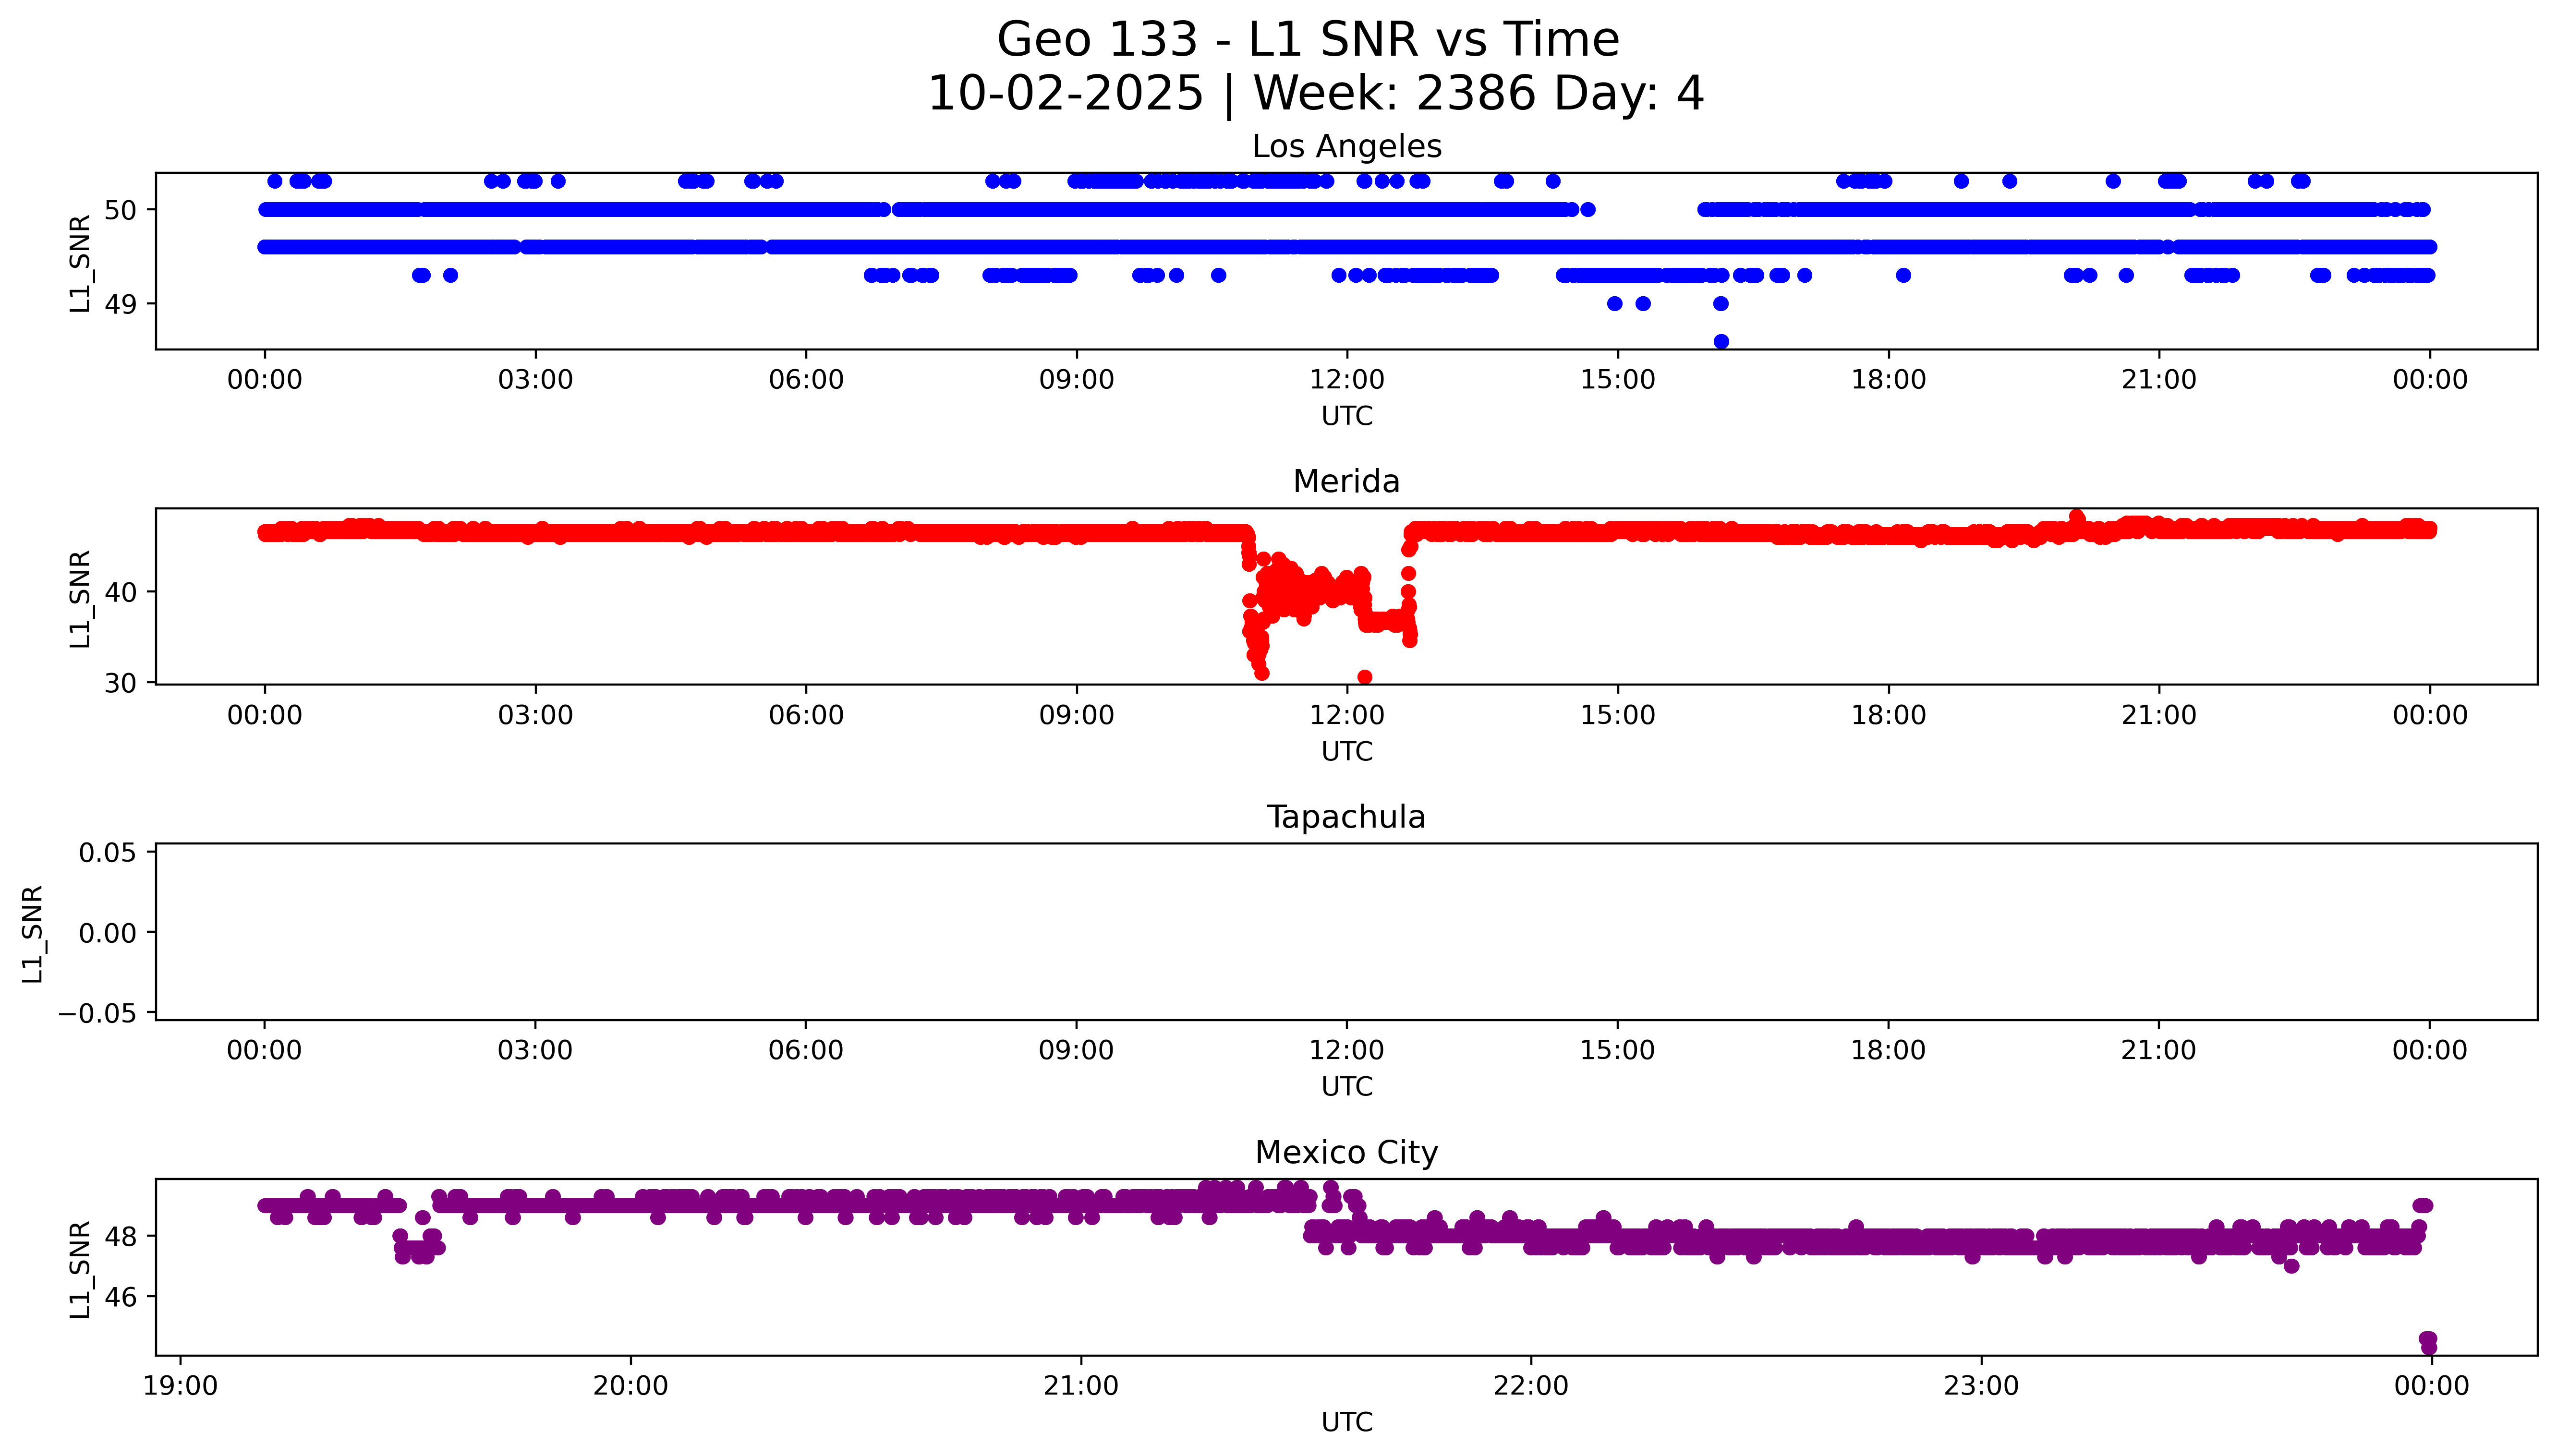Click the y-axis value 46 in Mexico City plot

tap(121, 1297)
